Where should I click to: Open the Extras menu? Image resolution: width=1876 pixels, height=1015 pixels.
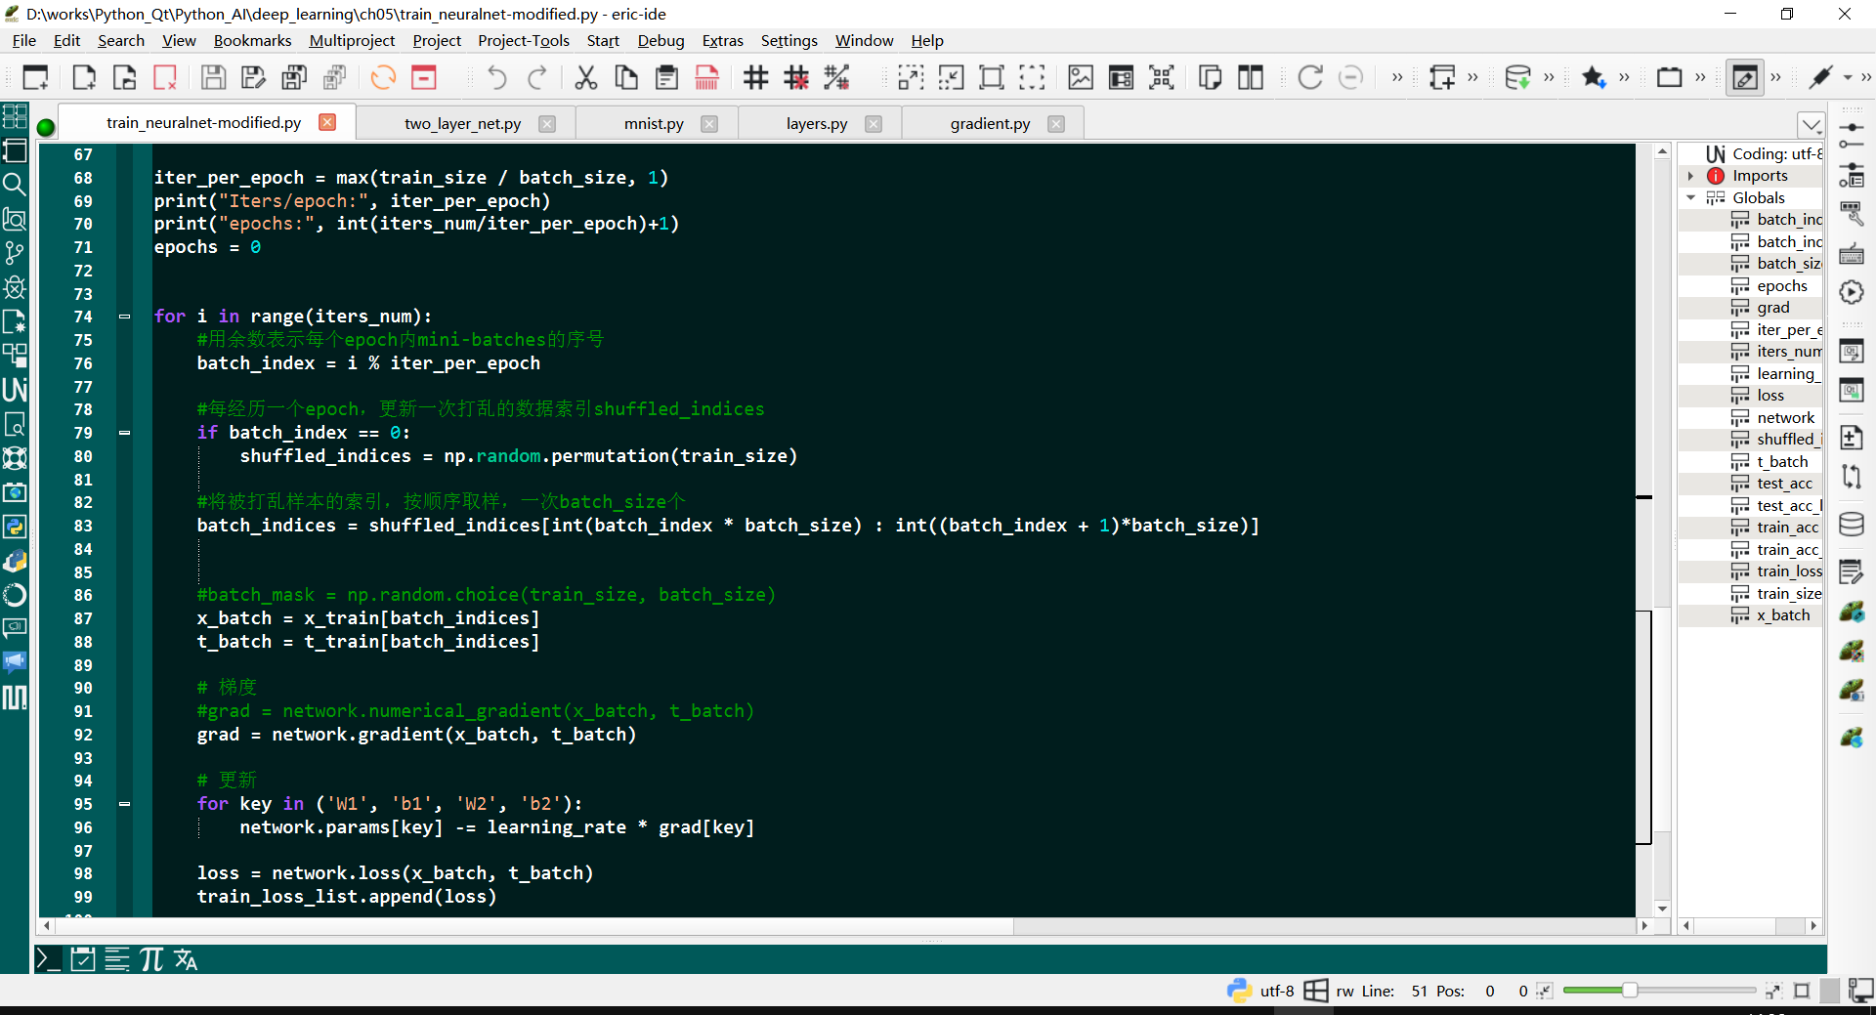click(723, 40)
